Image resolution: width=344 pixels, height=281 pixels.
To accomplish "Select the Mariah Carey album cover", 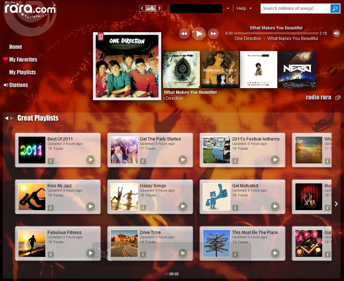I will [x=220, y=69].
